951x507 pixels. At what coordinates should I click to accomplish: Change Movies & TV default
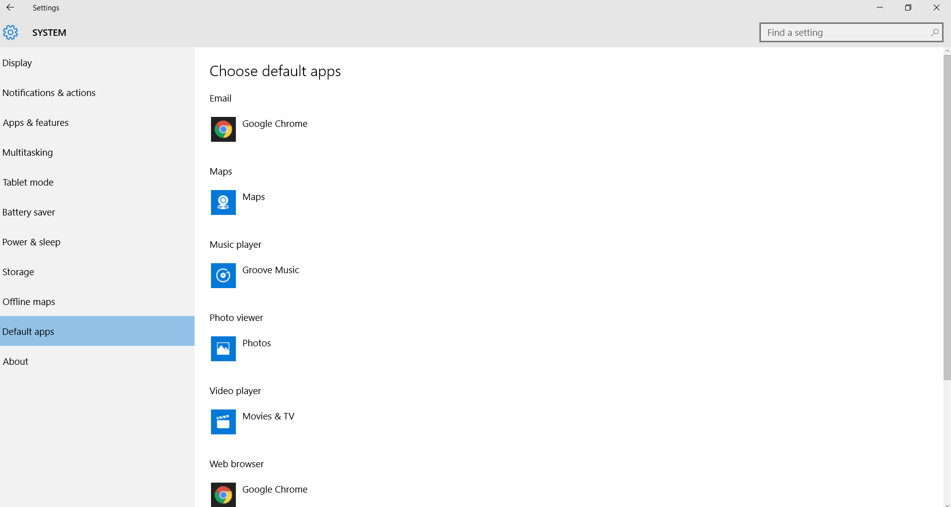coord(268,416)
